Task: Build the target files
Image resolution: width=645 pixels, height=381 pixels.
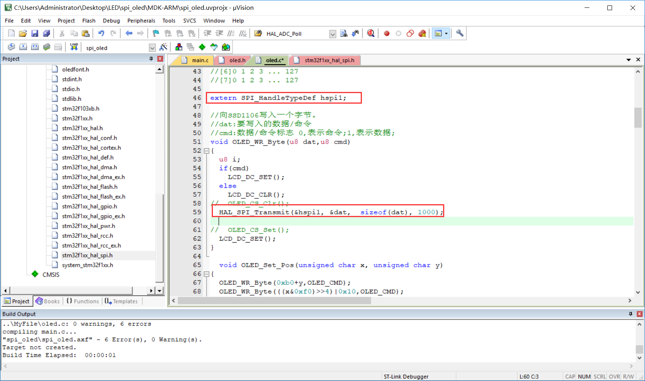Action: pyautogui.click(x=23, y=47)
